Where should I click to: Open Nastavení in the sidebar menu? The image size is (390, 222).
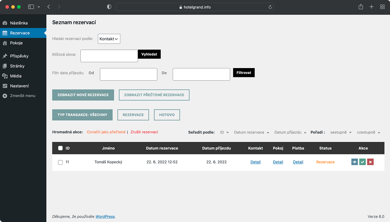pos(19,86)
